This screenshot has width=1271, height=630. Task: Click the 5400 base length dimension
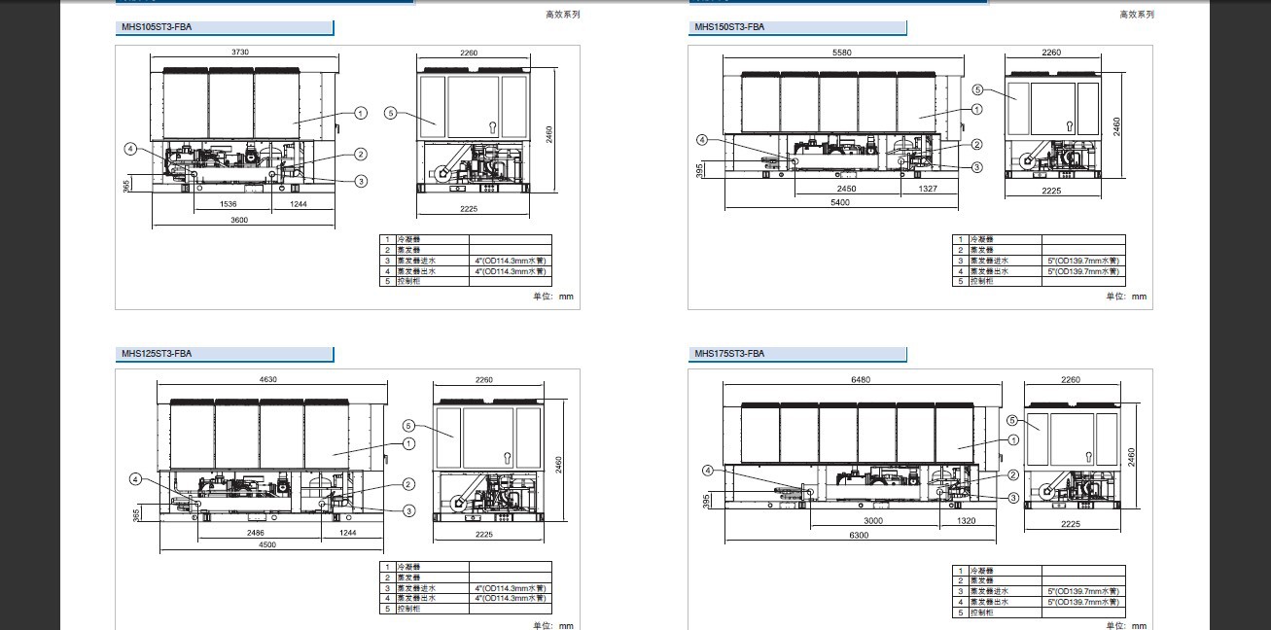point(840,202)
